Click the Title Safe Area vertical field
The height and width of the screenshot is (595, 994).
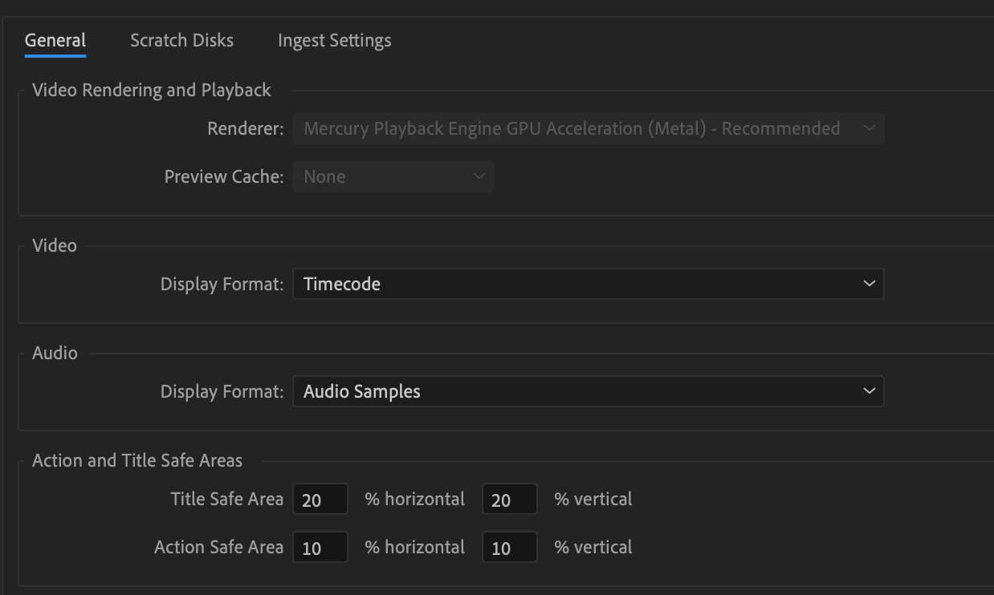(510, 500)
